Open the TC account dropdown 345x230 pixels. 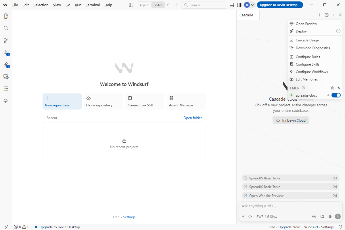pos(249,5)
